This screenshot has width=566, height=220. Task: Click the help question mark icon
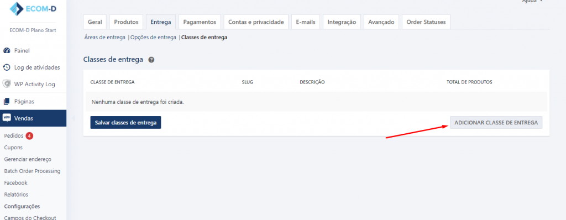point(151,60)
